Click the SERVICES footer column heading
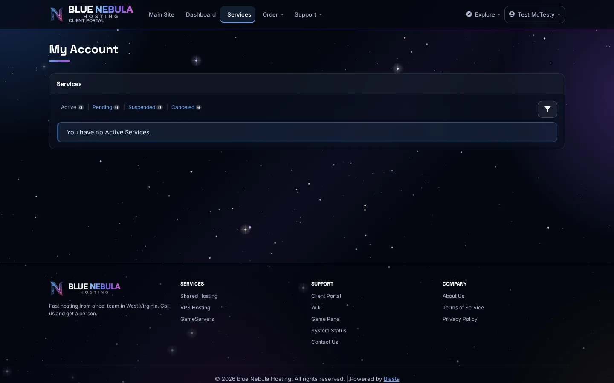This screenshot has width=614, height=383. [192, 284]
